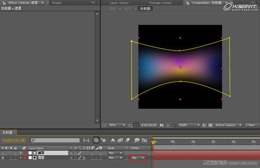
Task: Click the Brainstorm light bulb icon
Action: pos(137,140)
